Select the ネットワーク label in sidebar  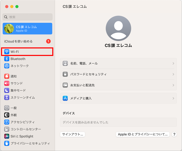pyautogui.click(x=19, y=66)
